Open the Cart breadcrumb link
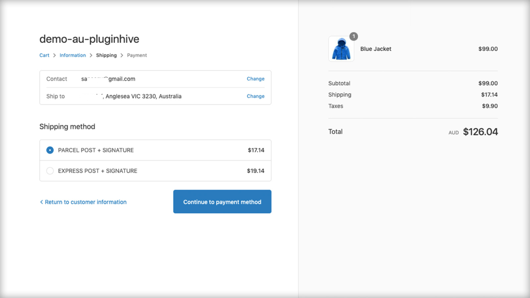This screenshot has width=530, height=298. [x=44, y=55]
